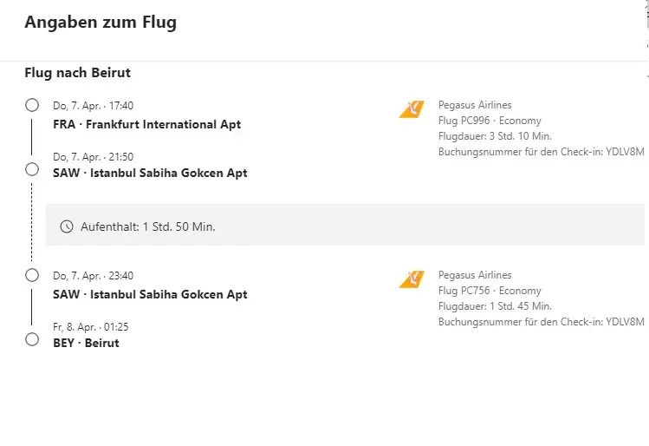Click the Pegasus Airlines logo for flight PC756
Screen dimensions: 649x446
pyautogui.click(x=412, y=279)
